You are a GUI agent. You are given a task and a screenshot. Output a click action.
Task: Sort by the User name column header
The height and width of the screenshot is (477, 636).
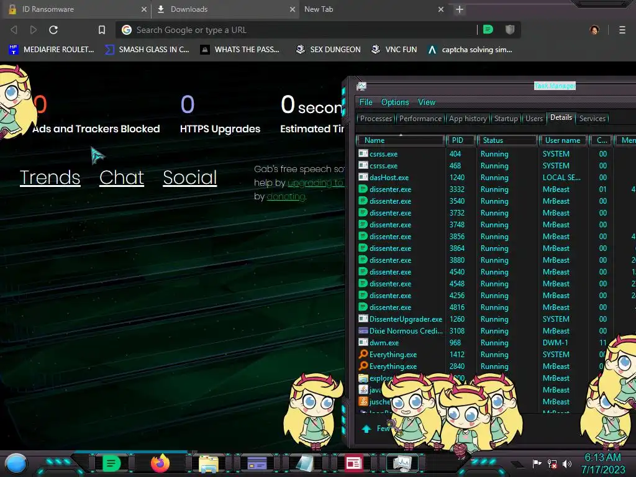tap(563, 140)
